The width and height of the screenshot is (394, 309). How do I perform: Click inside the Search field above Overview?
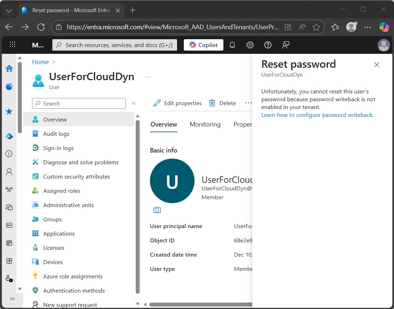coord(78,103)
